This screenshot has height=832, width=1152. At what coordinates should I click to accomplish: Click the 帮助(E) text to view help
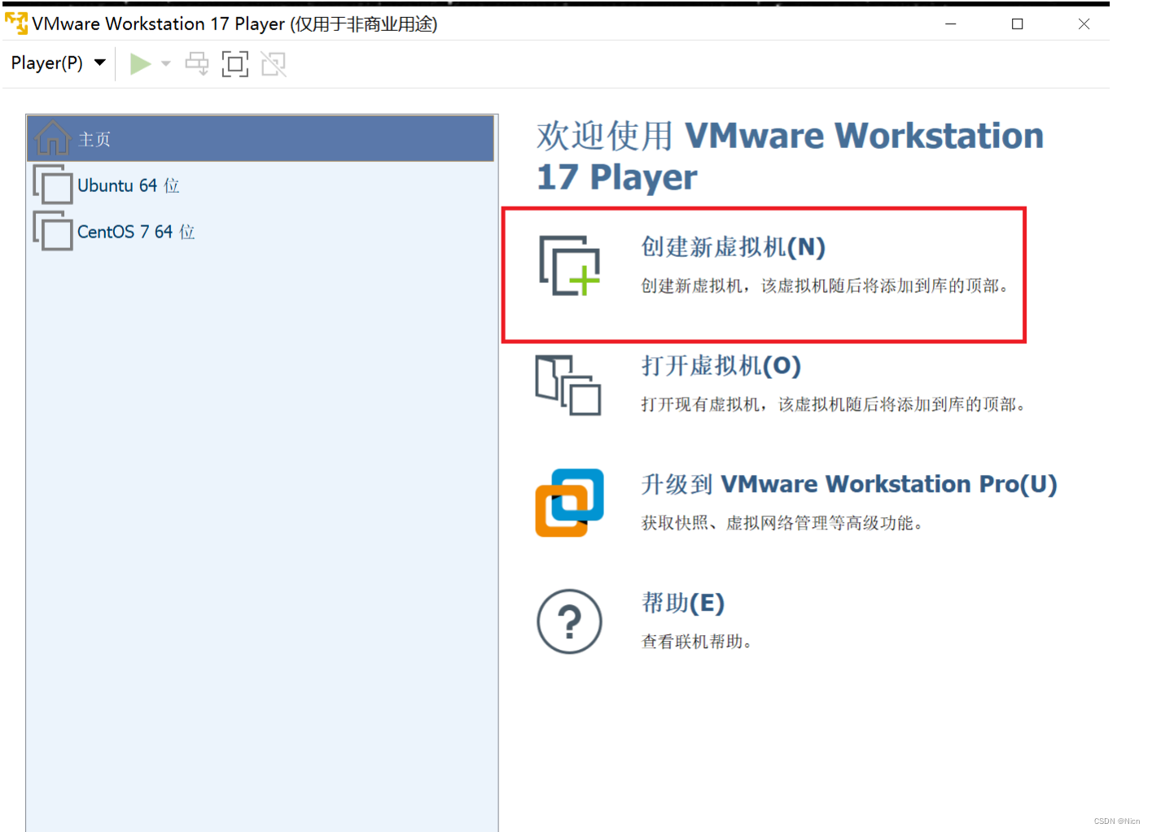(x=684, y=603)
